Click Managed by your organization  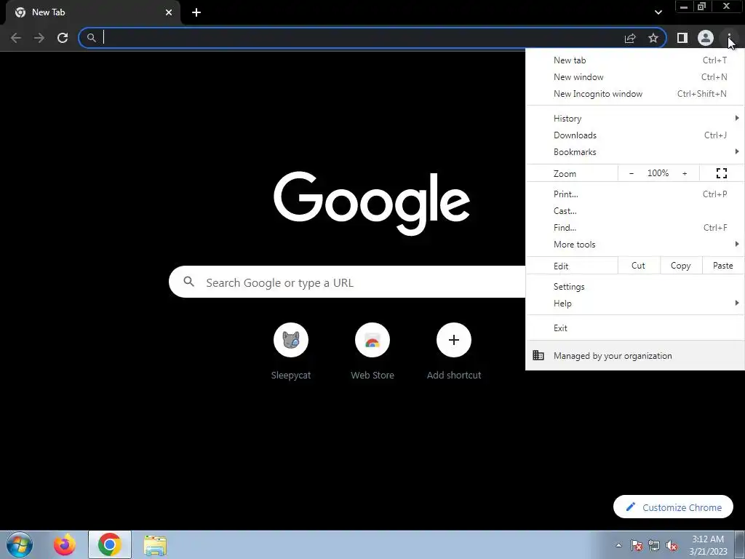[x=634, y=355]
